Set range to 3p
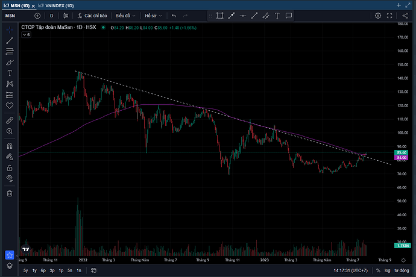 52,270
